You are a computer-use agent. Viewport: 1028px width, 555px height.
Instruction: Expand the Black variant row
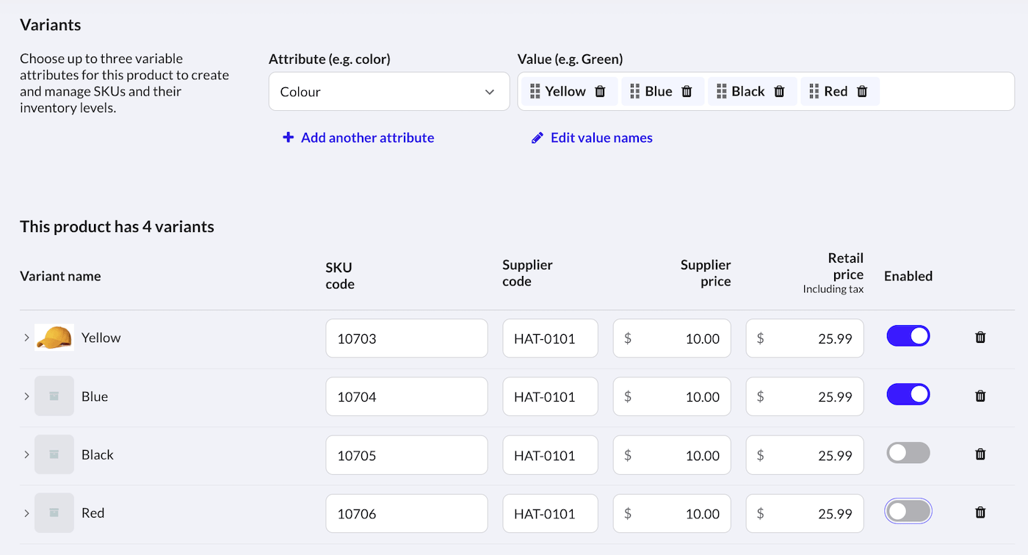click(x=26, y=454)
